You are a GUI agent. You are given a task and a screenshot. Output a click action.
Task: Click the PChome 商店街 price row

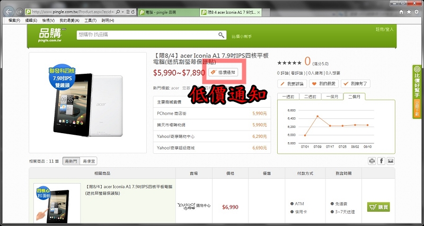coord(211,114)
